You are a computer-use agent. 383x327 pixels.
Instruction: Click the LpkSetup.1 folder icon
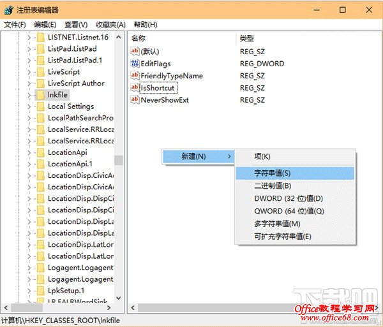41,291
